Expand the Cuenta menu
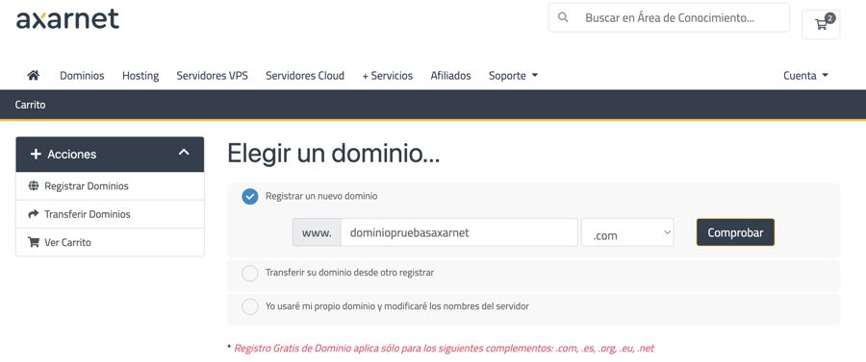 805,76
